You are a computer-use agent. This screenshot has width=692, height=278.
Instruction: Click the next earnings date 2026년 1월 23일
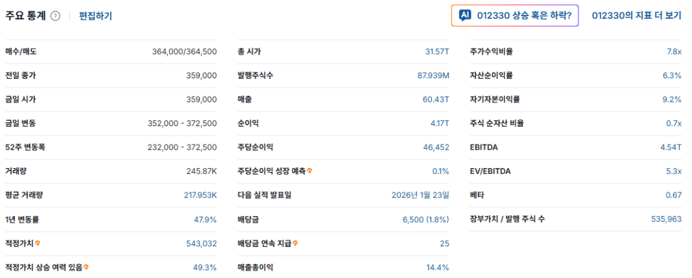click(x=420, y=195)
